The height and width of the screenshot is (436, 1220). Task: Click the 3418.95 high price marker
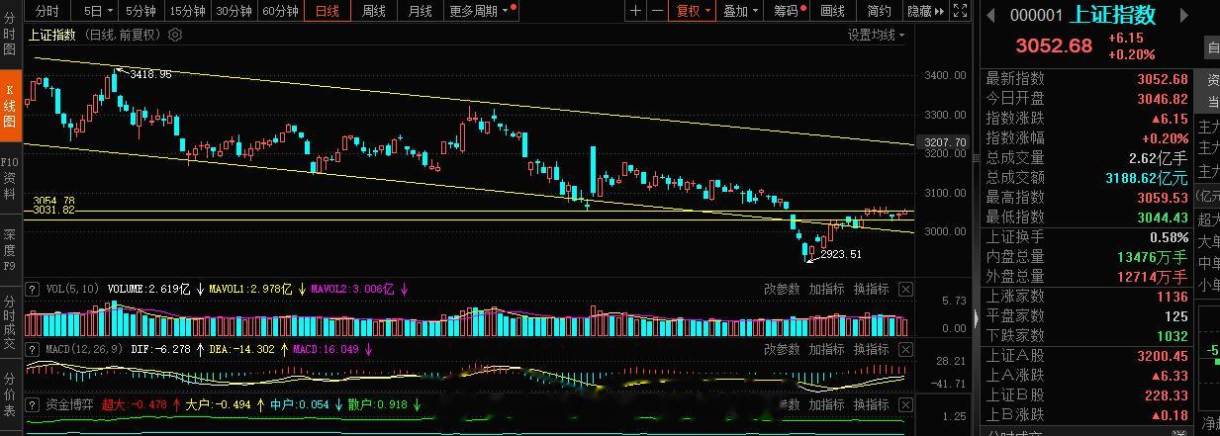tap(150, 74)
